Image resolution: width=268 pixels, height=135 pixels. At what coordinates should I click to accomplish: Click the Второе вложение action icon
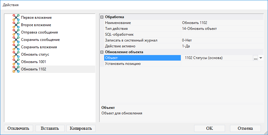tap(16, 25)
